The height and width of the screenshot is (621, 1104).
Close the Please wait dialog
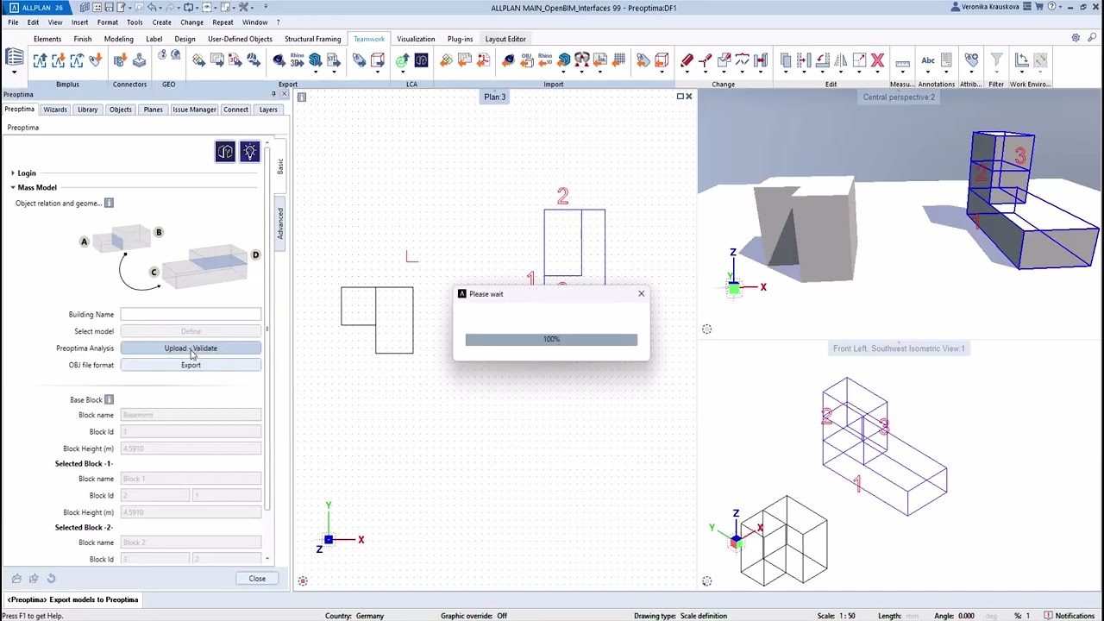click(641, 294)
